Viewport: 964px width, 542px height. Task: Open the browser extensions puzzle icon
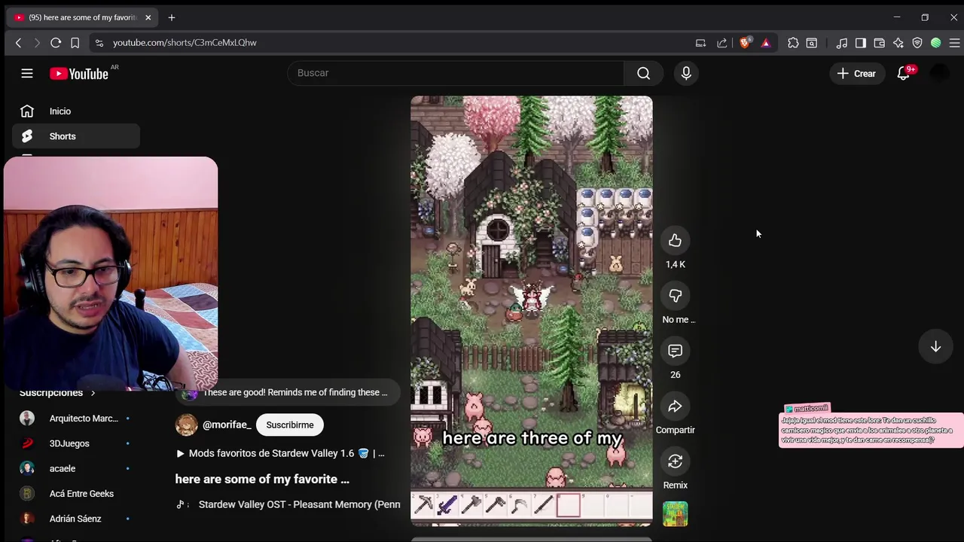(x=793, y=43)
